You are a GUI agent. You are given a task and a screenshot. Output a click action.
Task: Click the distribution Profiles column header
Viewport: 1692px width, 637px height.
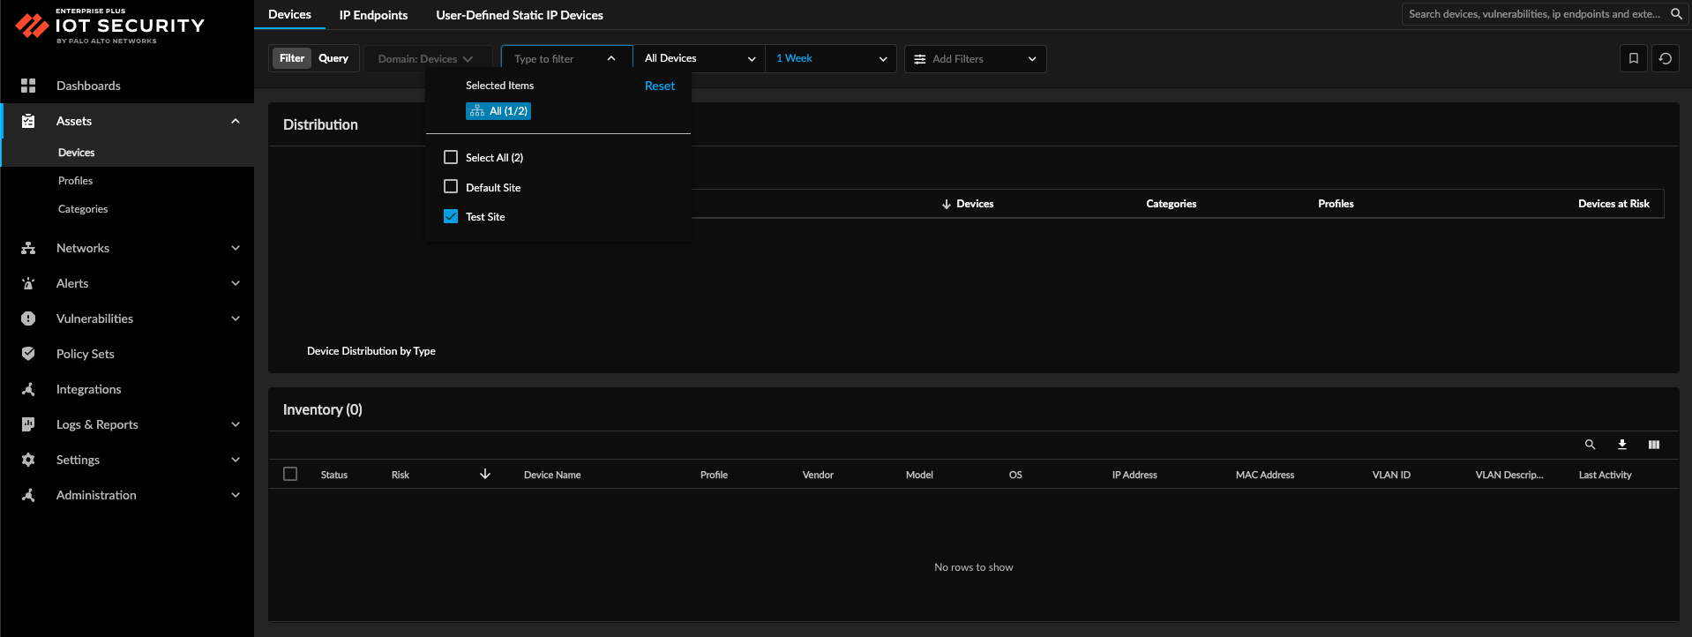coord(1336,204)
